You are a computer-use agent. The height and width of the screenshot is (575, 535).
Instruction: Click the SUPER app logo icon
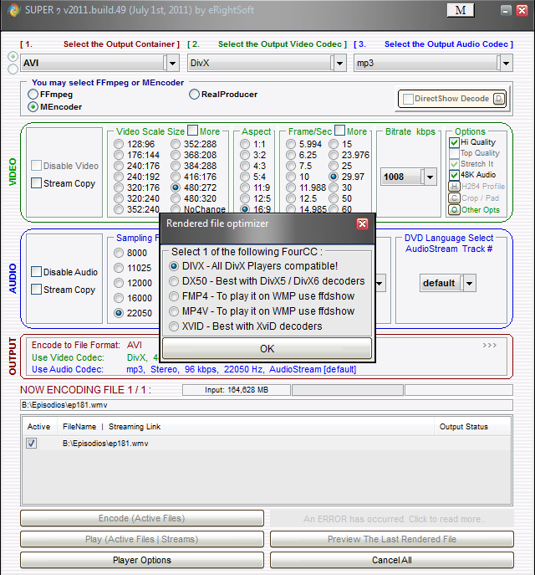[14, 10]
